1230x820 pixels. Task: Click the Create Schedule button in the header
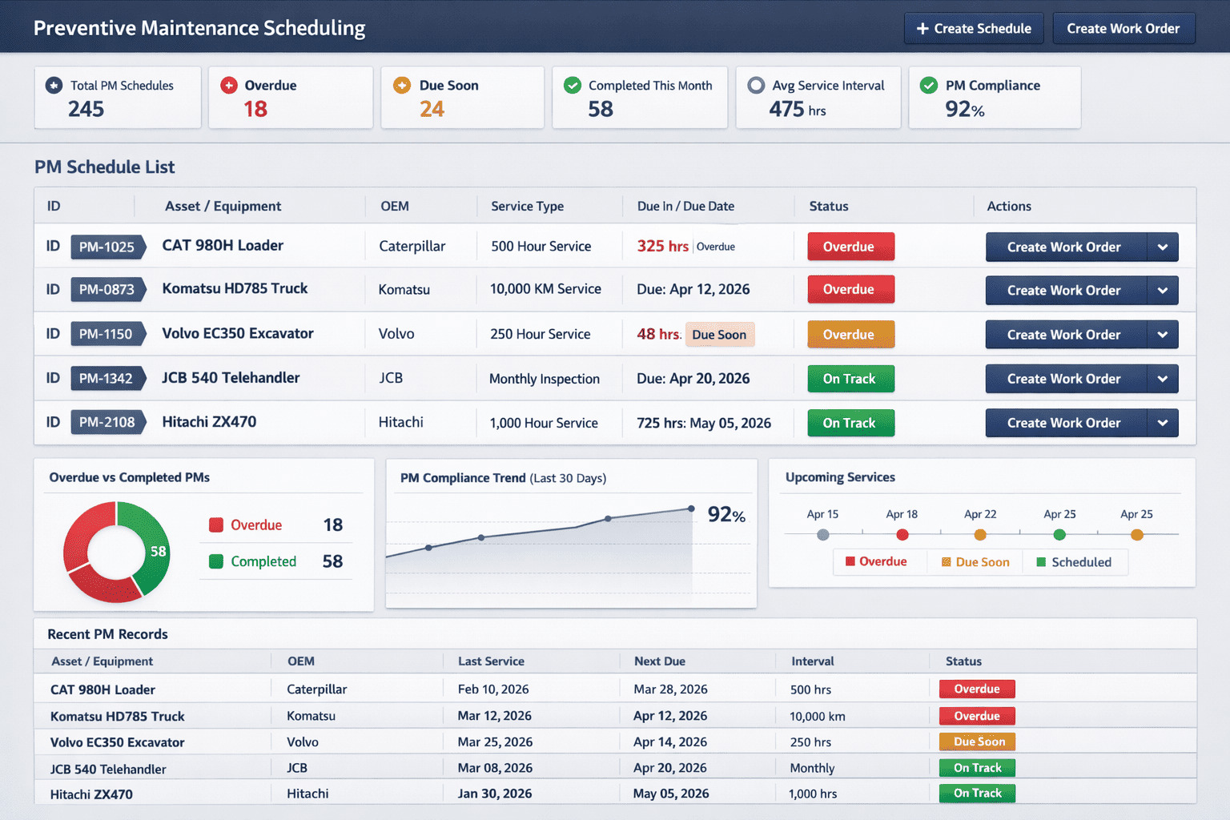(x=974, y=28)
